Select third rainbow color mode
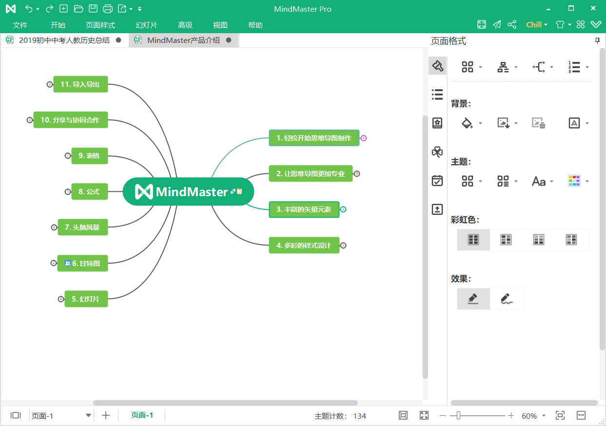The height and width of the screenshot is (426, 606). click(539, 240)
